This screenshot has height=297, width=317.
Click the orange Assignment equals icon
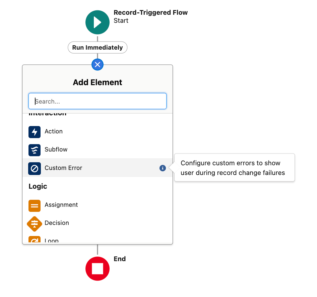tap(35, 205)
